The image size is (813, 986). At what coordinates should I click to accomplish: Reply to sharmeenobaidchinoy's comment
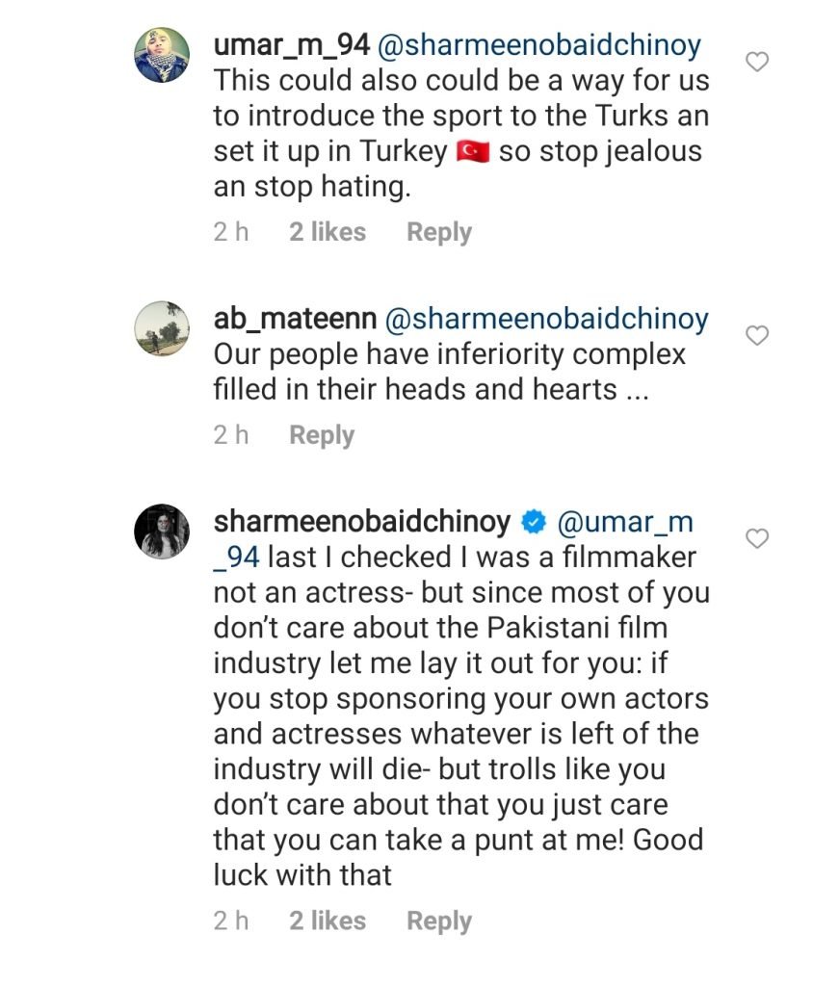[x=438, y=921]
